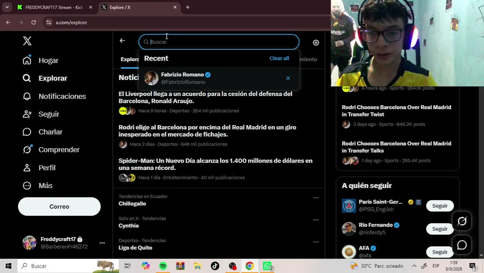
Task: Click back arrow beside search box
Action: coord(122,41)
